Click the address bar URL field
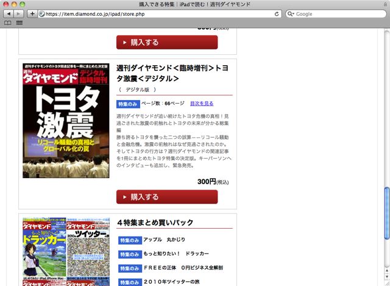Screen dimensions: 390x286 click(160, 14)
